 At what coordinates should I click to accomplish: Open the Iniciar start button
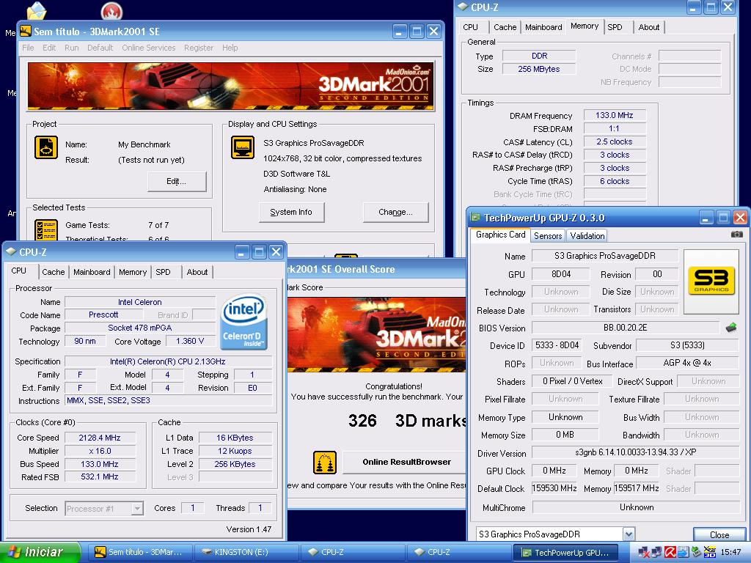[40, 552]
